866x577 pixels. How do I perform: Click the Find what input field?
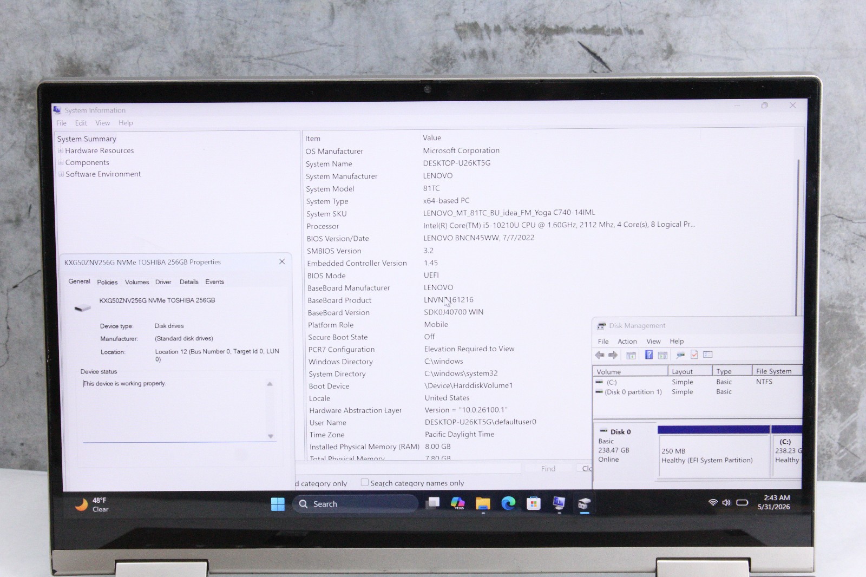(x=409, y=469)
